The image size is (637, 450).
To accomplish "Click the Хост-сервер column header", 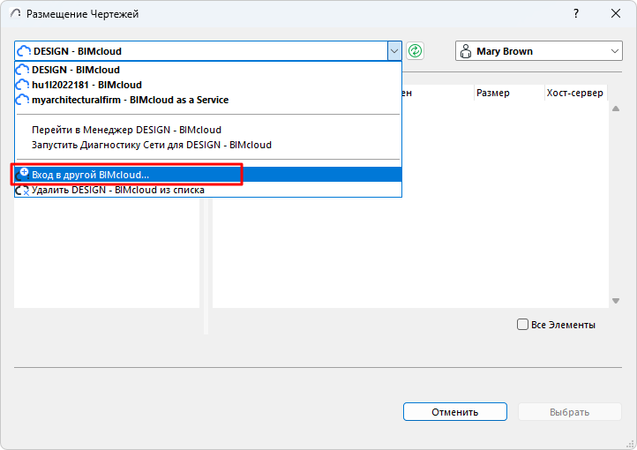I will (x=573, y=93).
